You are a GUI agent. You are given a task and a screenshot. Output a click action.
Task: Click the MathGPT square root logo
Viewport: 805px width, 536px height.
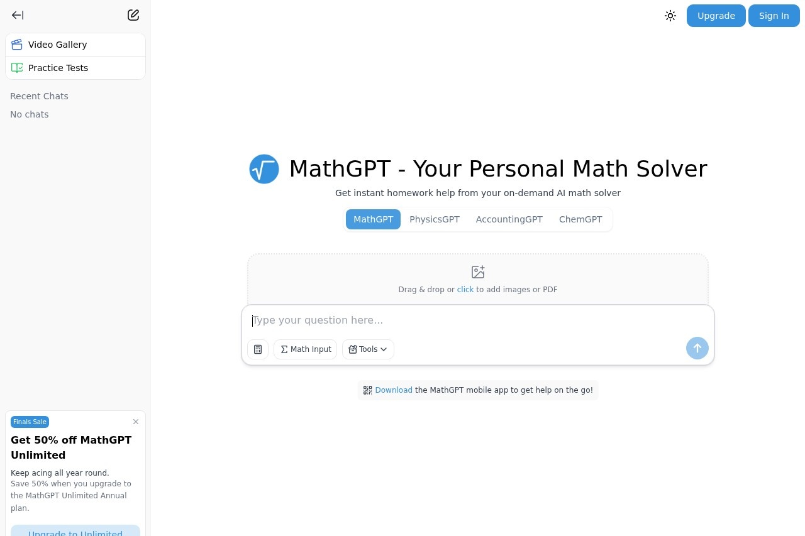click(x=264, y=168)
